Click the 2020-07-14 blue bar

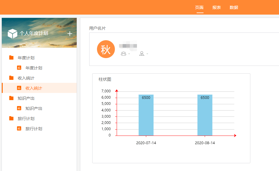coord(146,116)
